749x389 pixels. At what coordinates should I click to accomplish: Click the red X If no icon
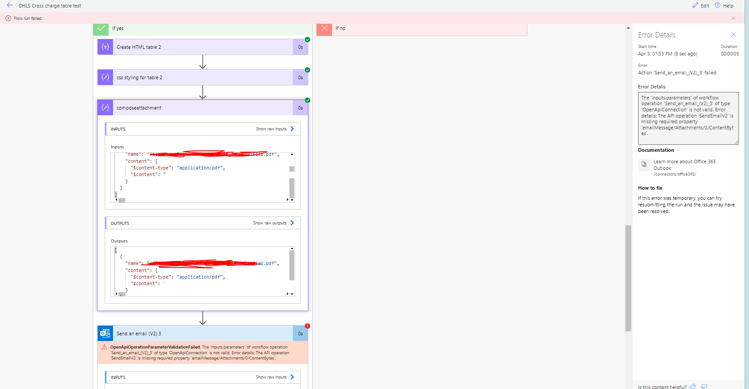tap(324, 28)
